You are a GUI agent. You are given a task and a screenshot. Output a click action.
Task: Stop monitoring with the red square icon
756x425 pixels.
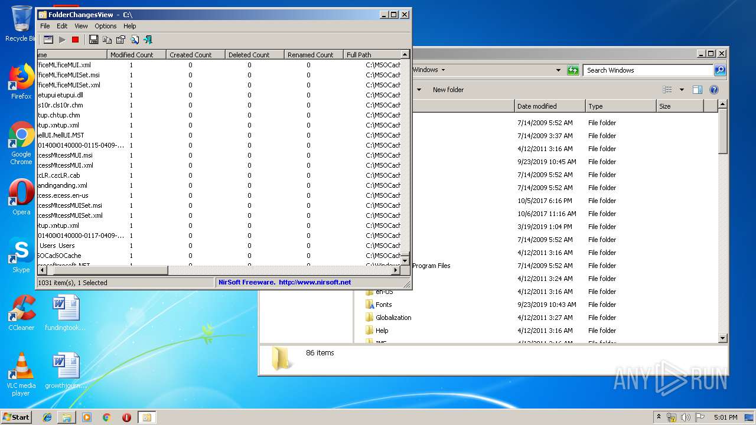75,40
